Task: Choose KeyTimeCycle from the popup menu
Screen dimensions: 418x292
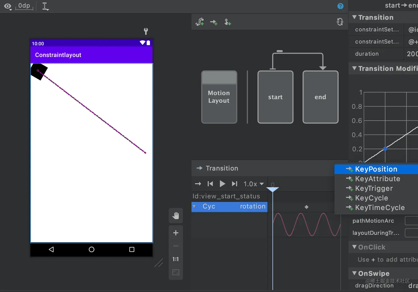Action: tap(376, 208)
